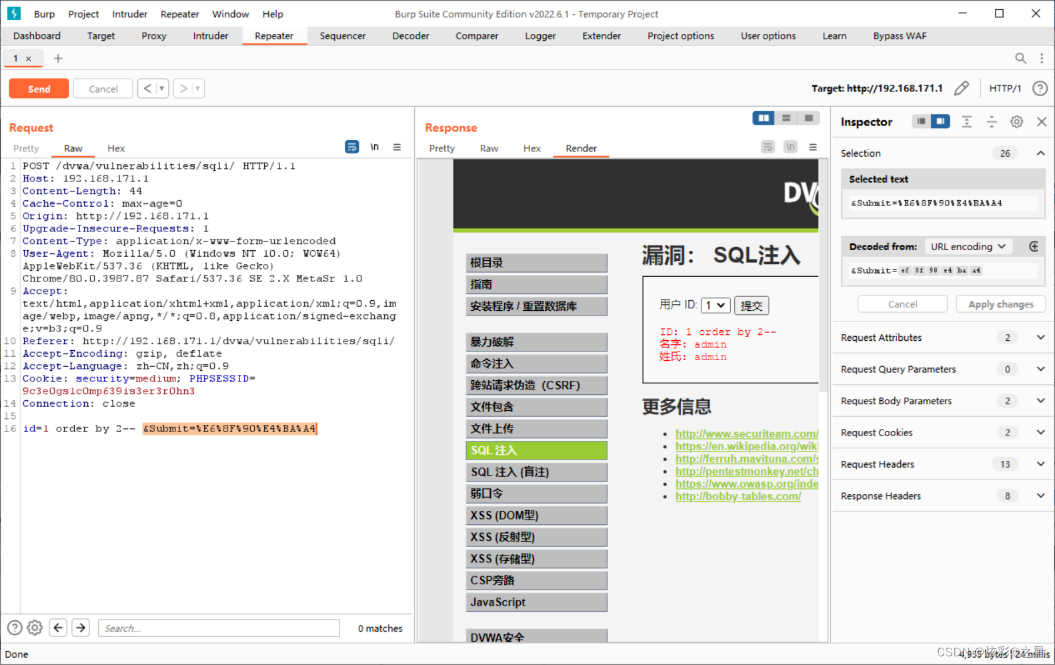Click the Apply changes button

click(1000, 304)
